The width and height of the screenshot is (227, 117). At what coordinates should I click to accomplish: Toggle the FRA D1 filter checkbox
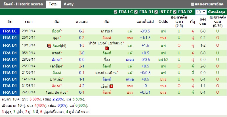136,12
